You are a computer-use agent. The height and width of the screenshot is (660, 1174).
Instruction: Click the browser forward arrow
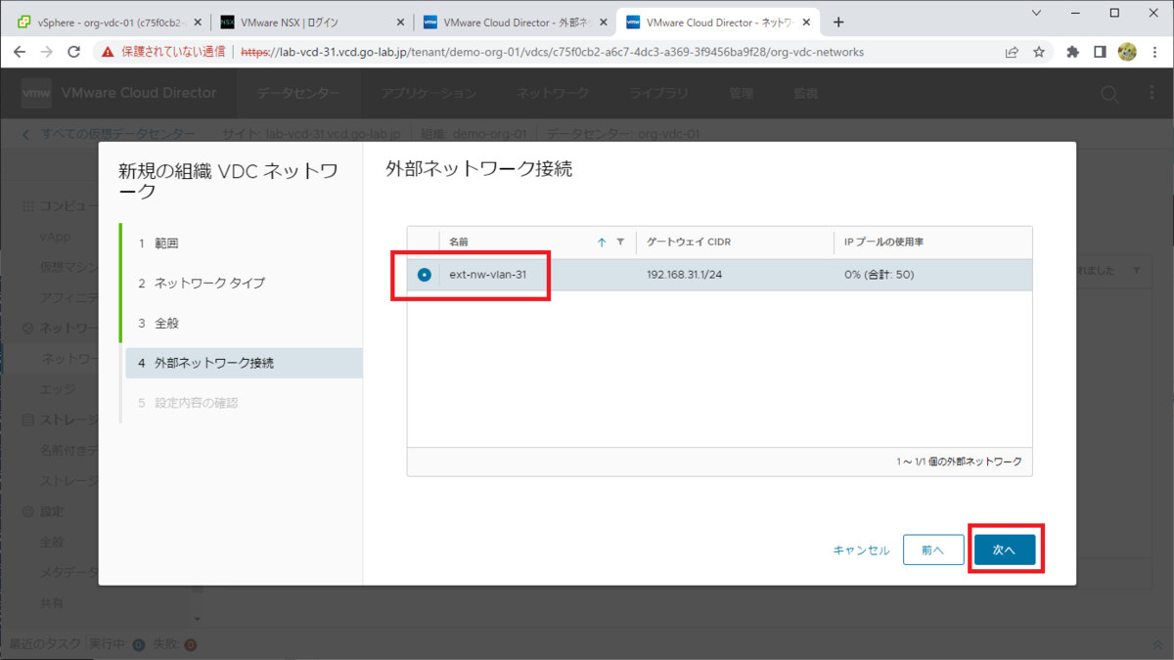point(46,52)
